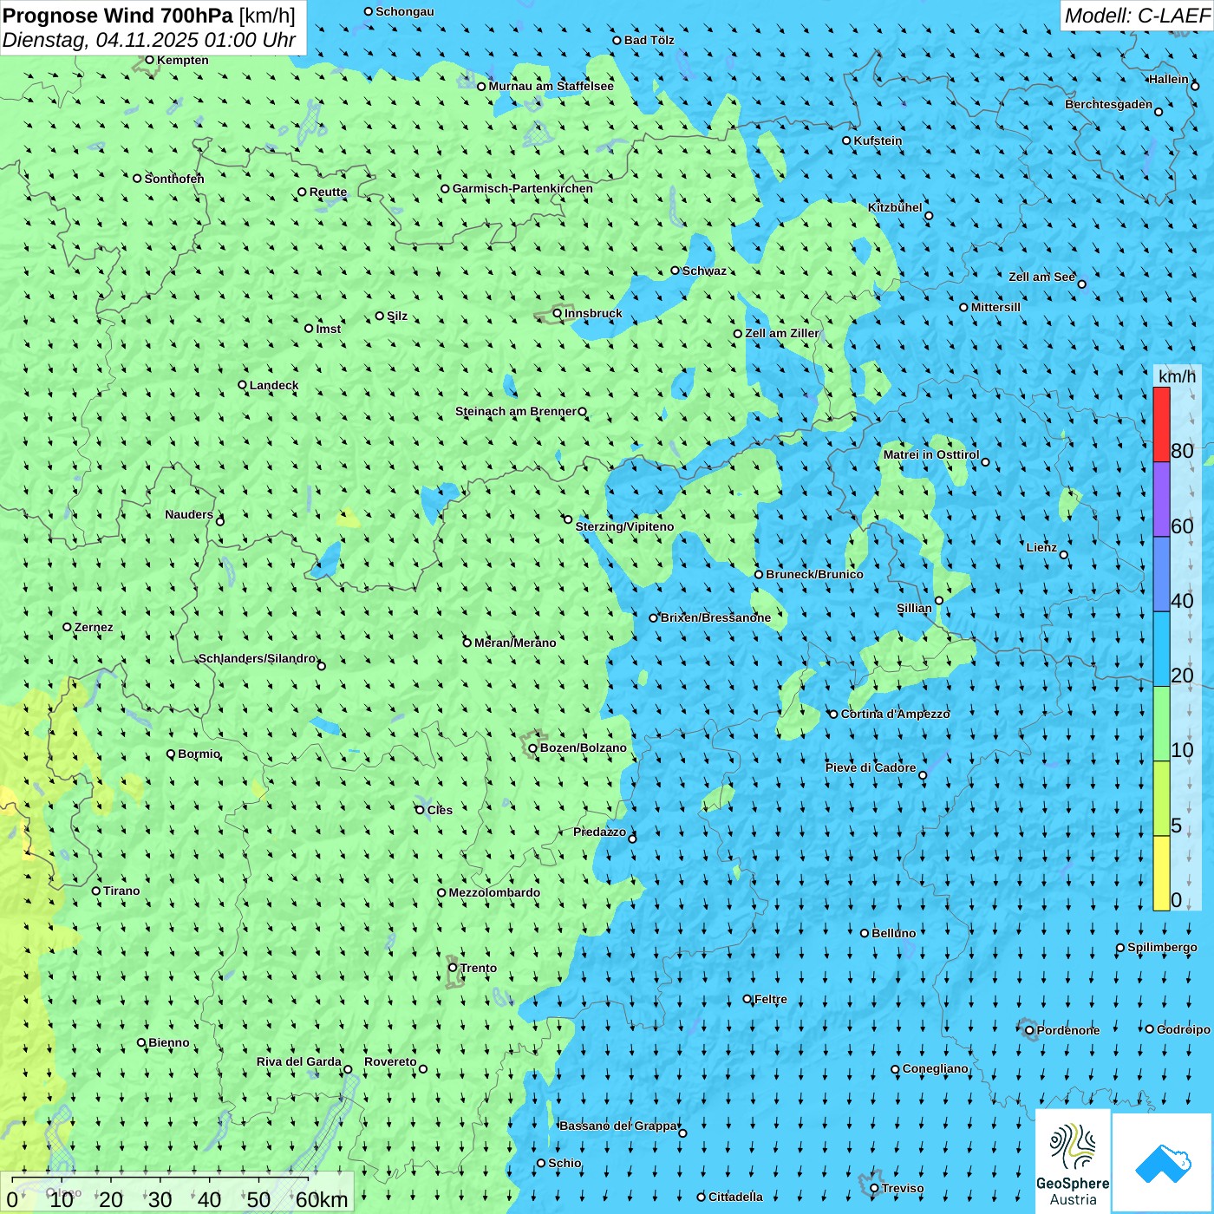The width and height of the screenshot is (1214, 1214).
Task: Select the Riva del Garda label
Action: coord(299,1061)
